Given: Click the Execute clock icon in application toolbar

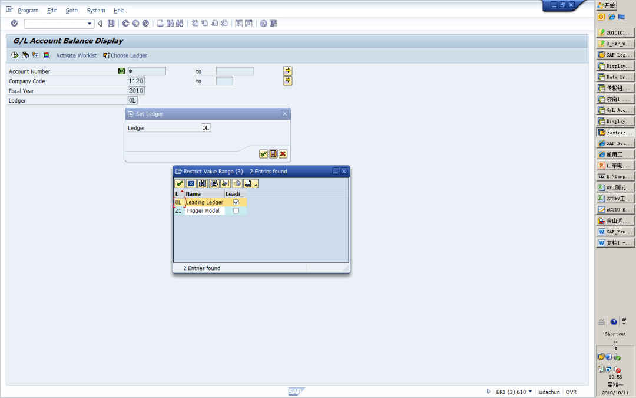Looking at the screenshot, I should tap(15, 55).
